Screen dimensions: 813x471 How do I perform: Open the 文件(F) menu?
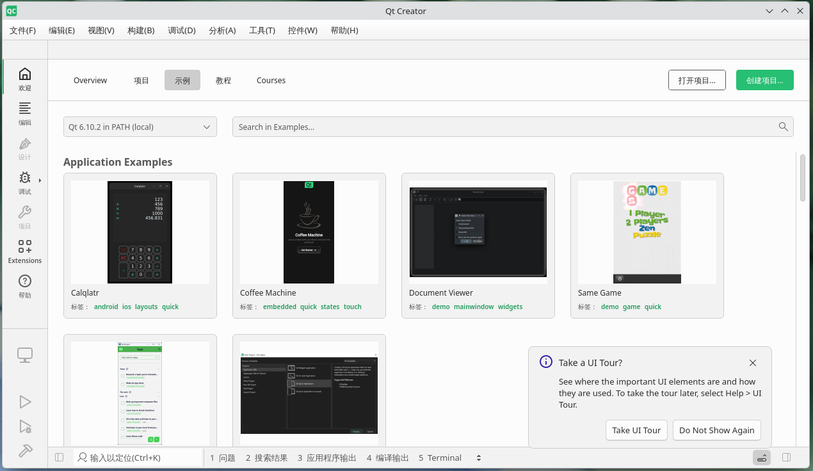pyautogui.click(x=23, y=30)
